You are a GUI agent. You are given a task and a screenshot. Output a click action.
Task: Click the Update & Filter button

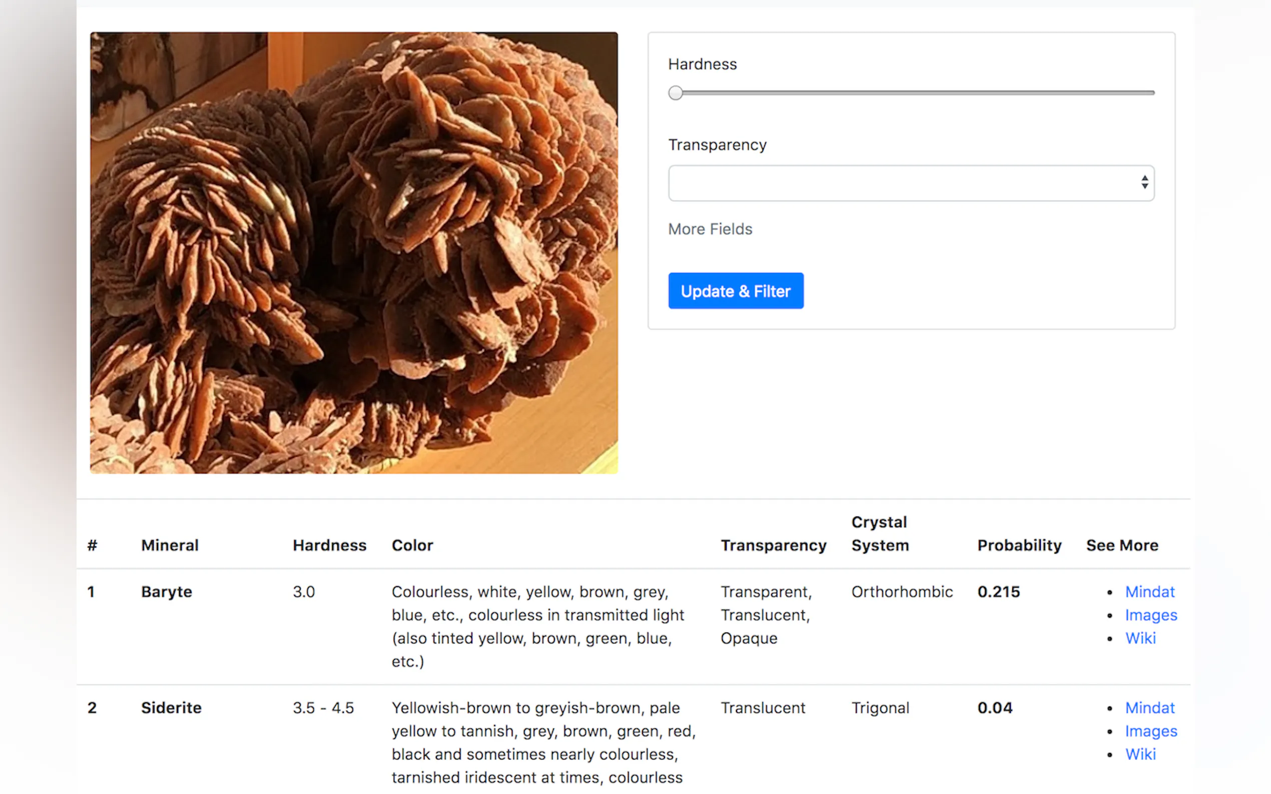736,290
